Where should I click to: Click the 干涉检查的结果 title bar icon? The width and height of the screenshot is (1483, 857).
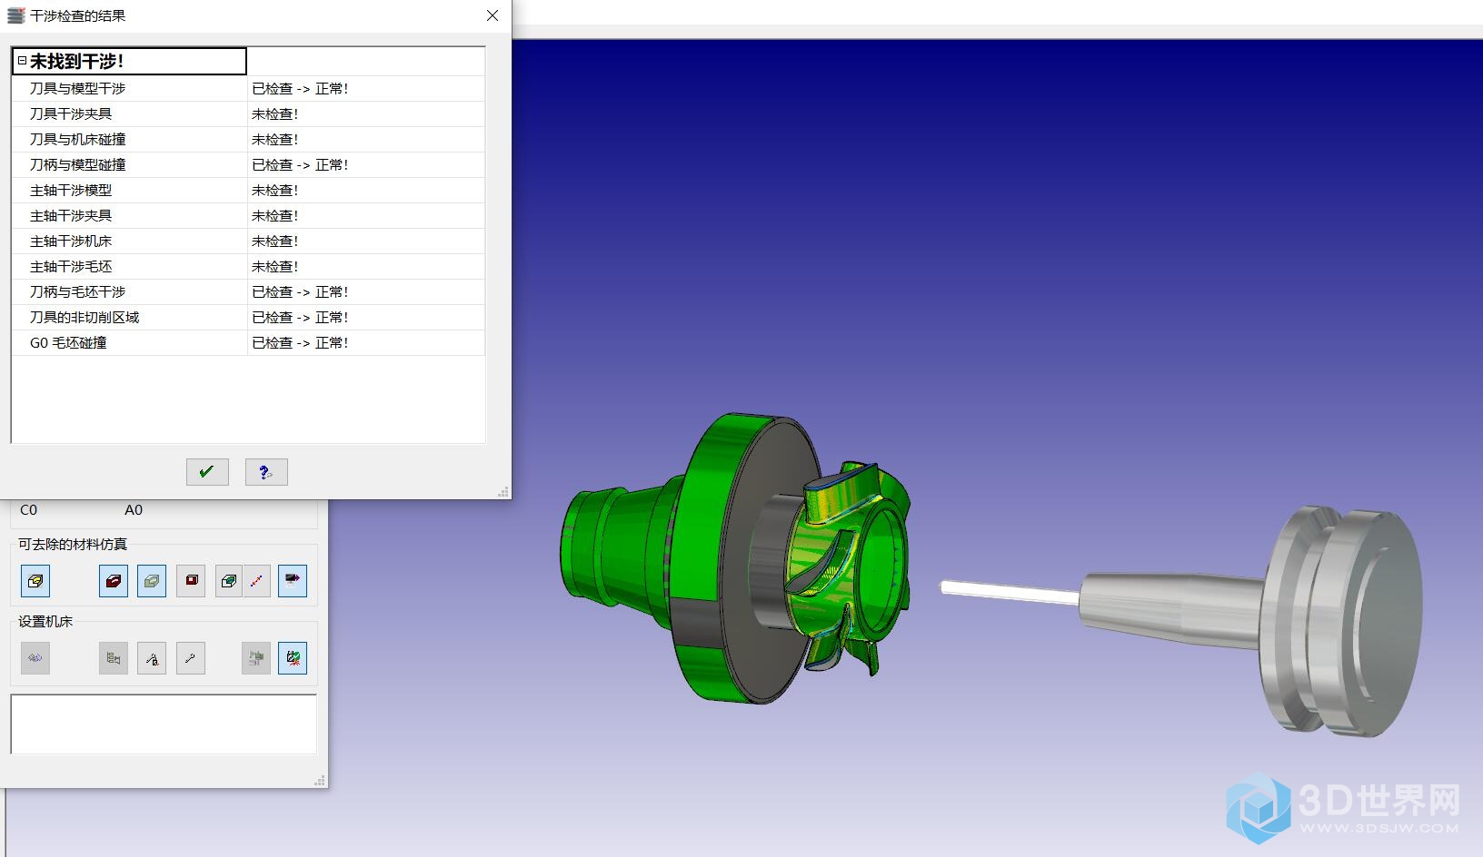[x=15, y=15]
